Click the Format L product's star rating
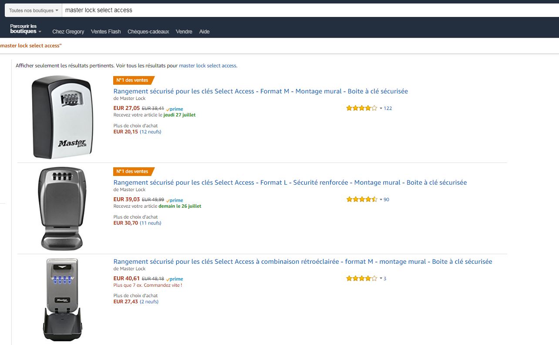Image resolution: width=559 pixels, height=345 pixels. coord(361,199)
